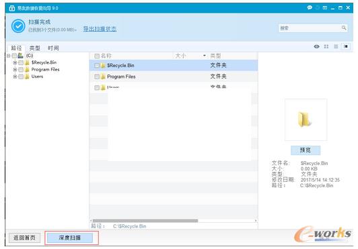Click the sort arrow on the 大小 column
Image resolution: width=358 pixels, height=249 pixels.
click(205, 56)
